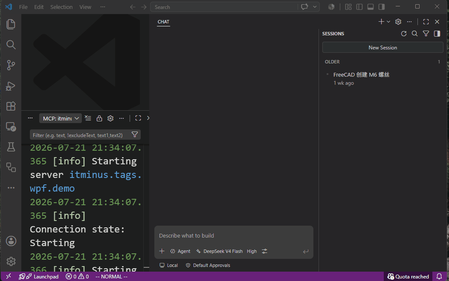449x281 pixels.
Task: Open the Search view in activity bar
Action: 11,45
